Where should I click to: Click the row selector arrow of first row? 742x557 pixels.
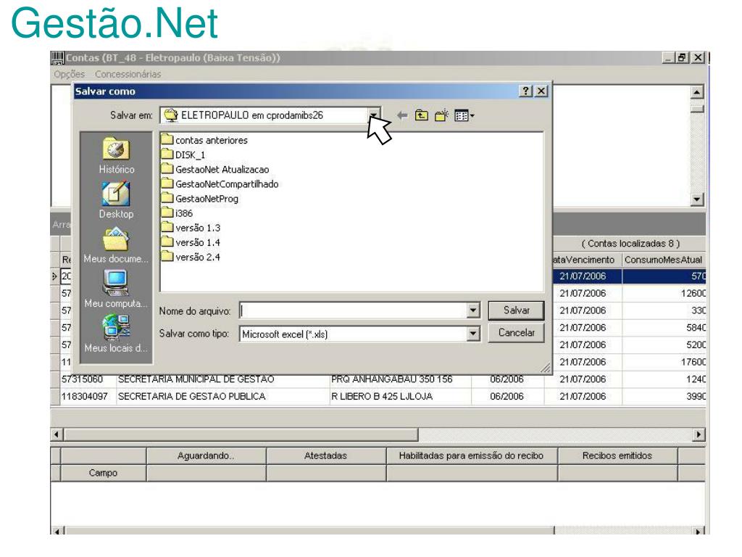pos(55,276)
